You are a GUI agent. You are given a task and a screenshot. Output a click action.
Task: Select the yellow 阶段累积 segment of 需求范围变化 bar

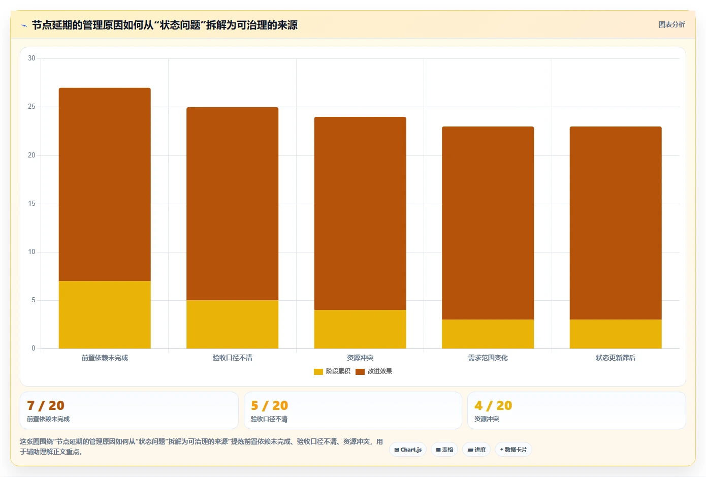488,334
